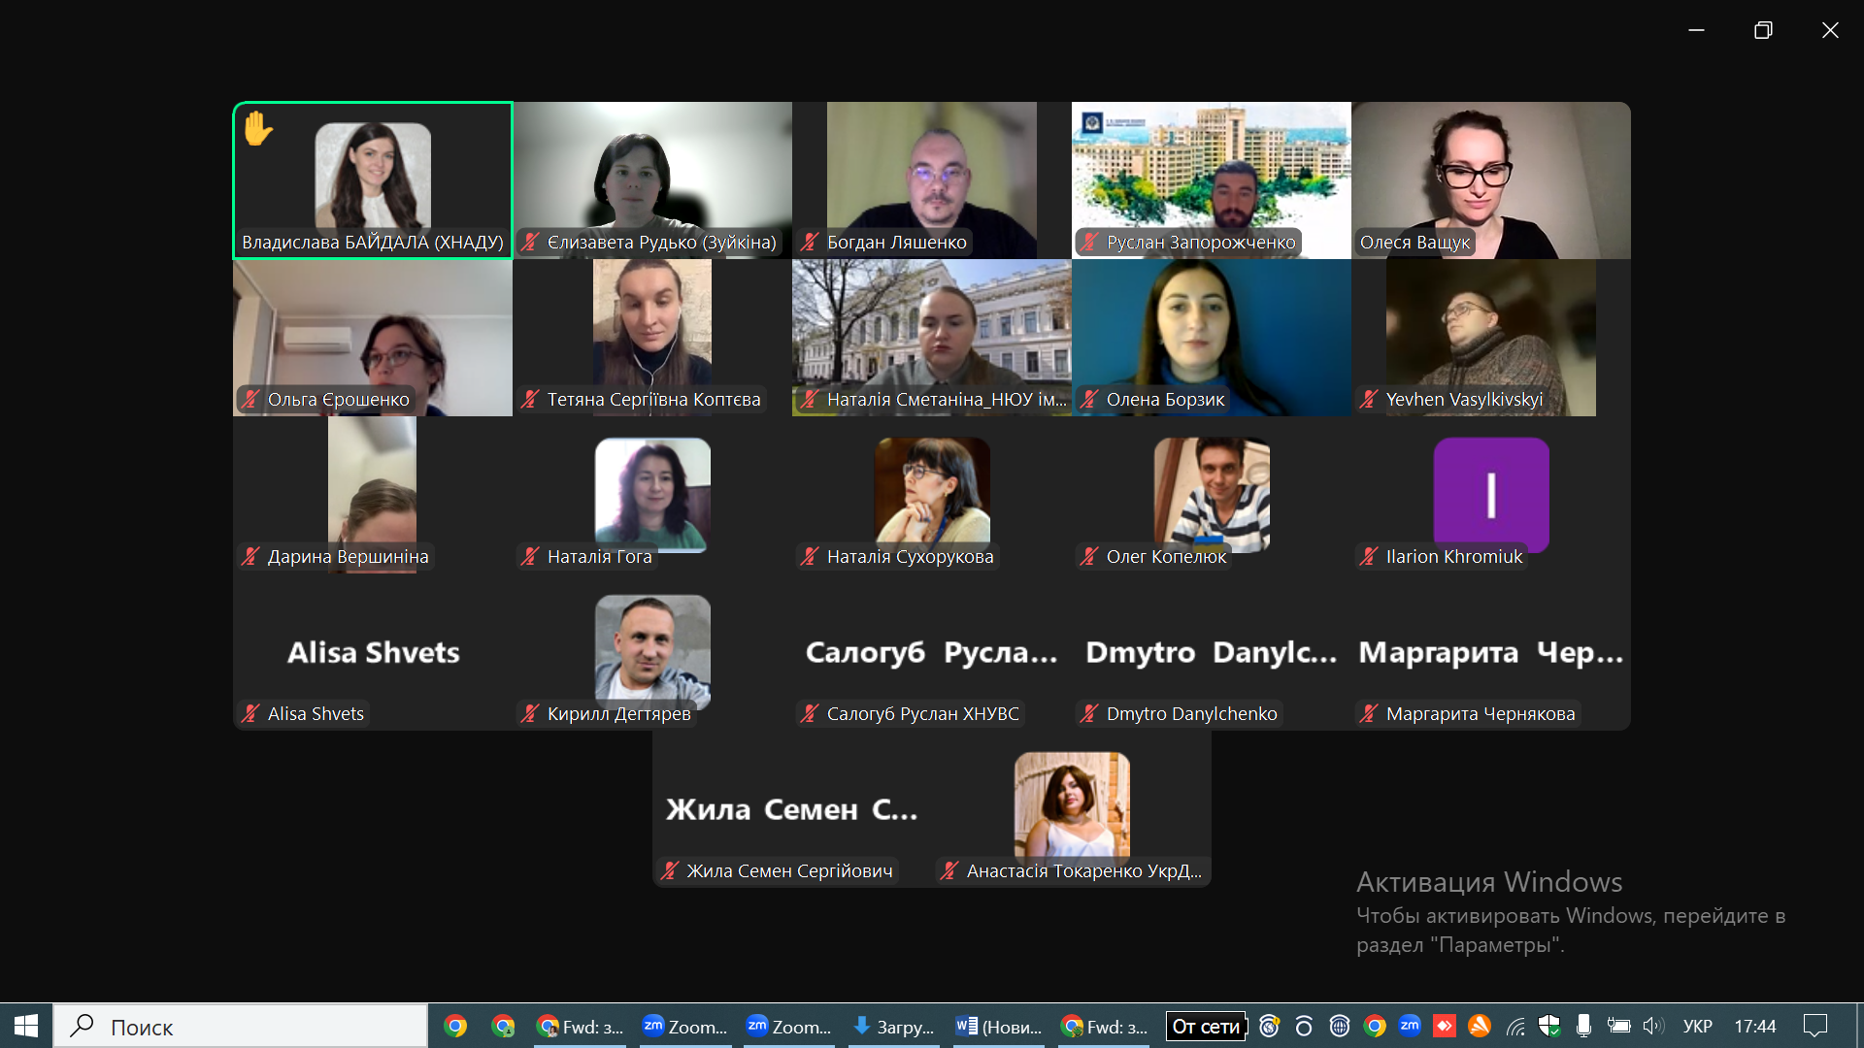Open first Zoom window in taskbar
The height and width of the screenshot is (1048, 1864).
click(x=685, y=1027)
